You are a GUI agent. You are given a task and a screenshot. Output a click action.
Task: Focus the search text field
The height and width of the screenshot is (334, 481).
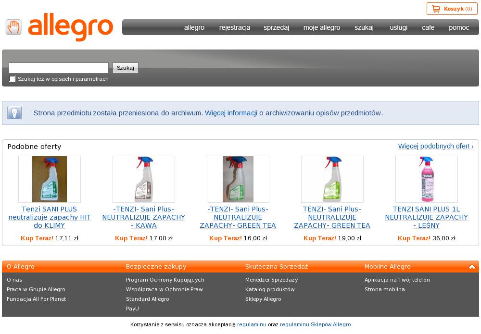59,68
